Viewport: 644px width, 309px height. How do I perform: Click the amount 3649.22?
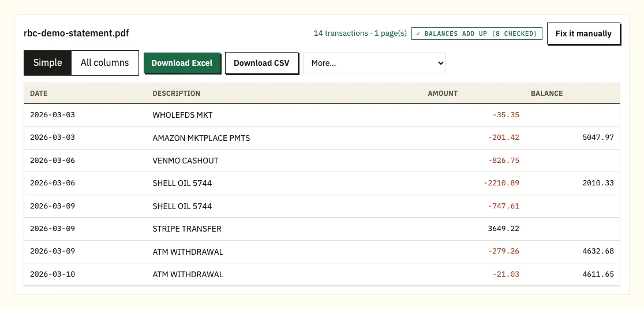point(504,229)
